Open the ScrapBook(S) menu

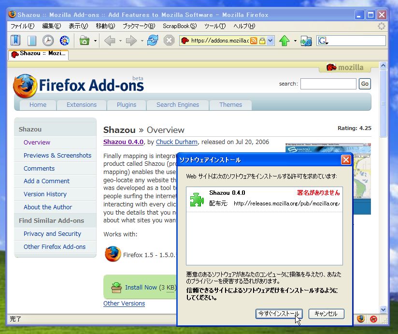pos(180,26)
